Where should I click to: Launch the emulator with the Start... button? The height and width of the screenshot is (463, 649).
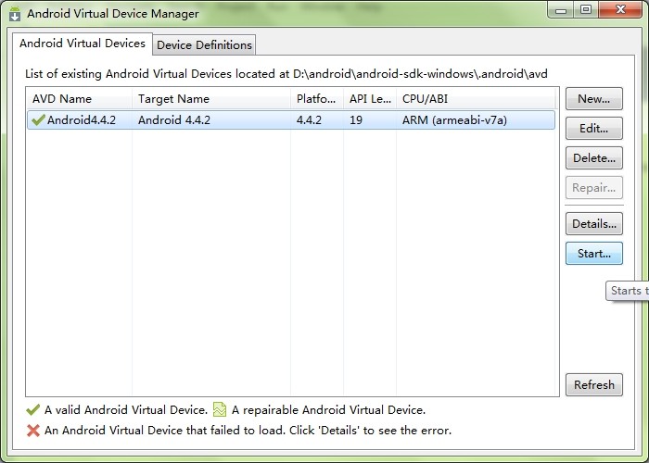(x=594, y=254)
